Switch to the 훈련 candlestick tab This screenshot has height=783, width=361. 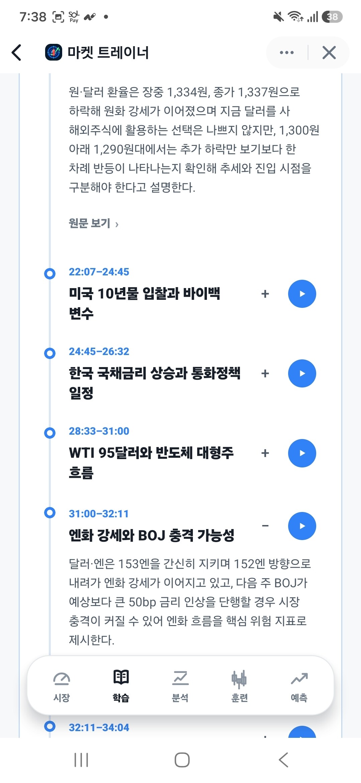pos(239,686)
